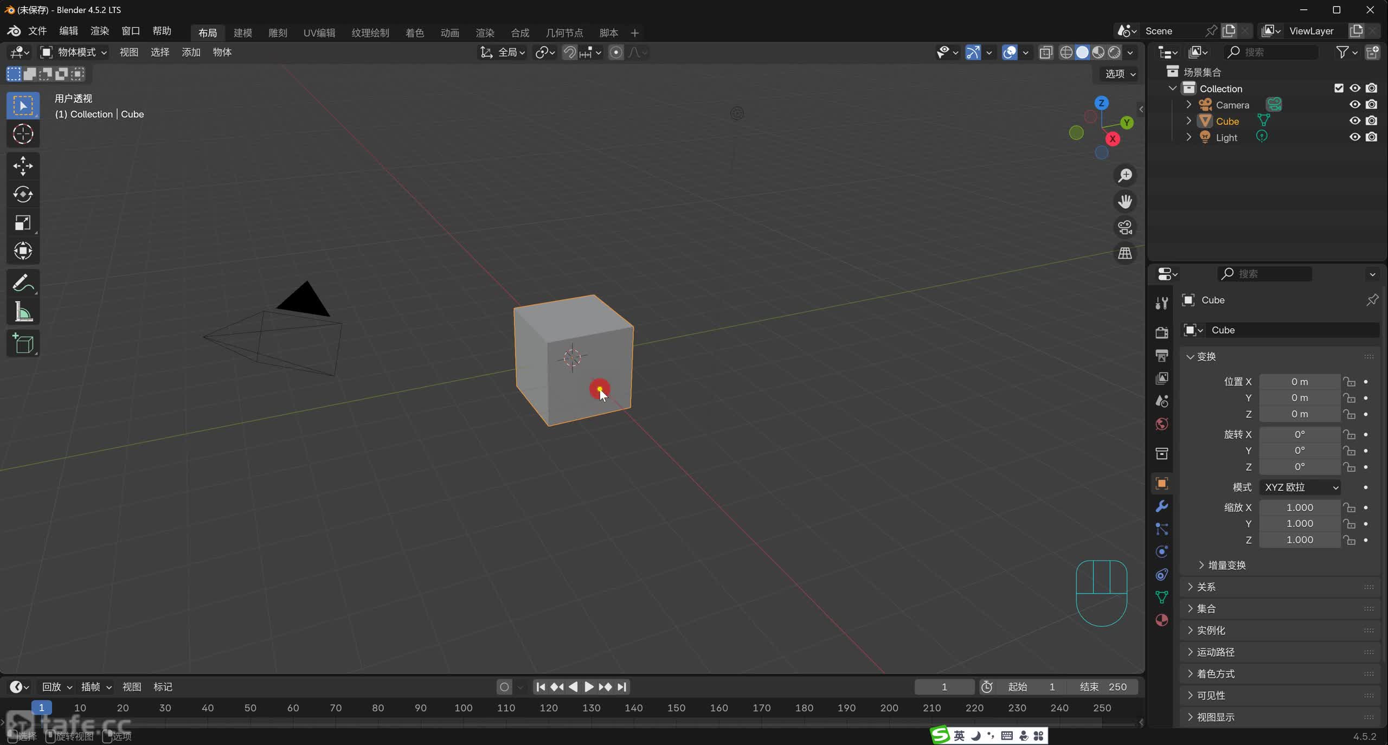The image size is (1388, 745).
Task: Click the 缩放 X value field
Action: [1299, 508]
